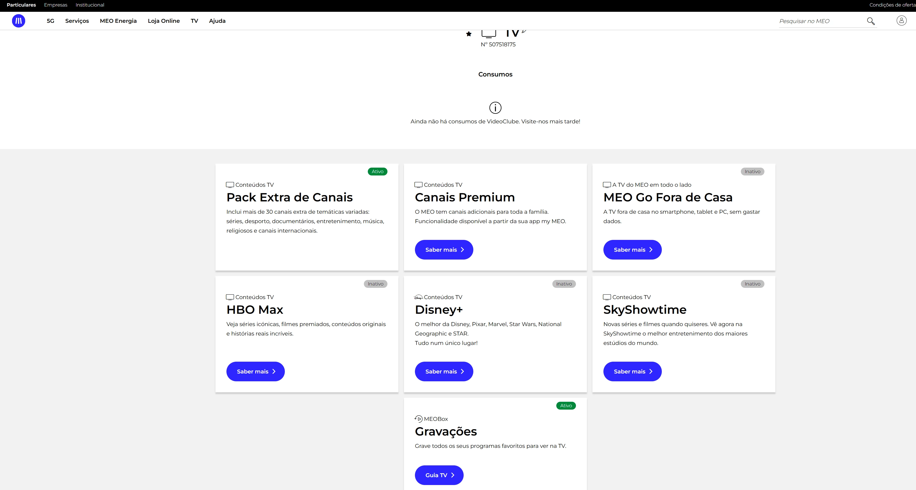Click Saber mais on Canais Premium card
The height and width of the screenshot is (490, 916).
(x=443, y=250)
